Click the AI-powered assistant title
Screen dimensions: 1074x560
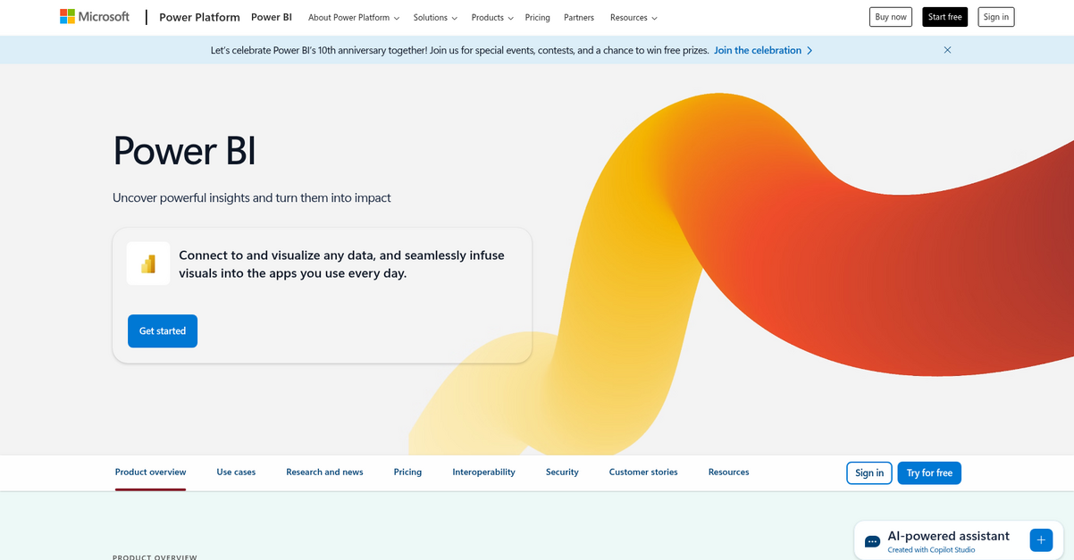tap(948, 536)
